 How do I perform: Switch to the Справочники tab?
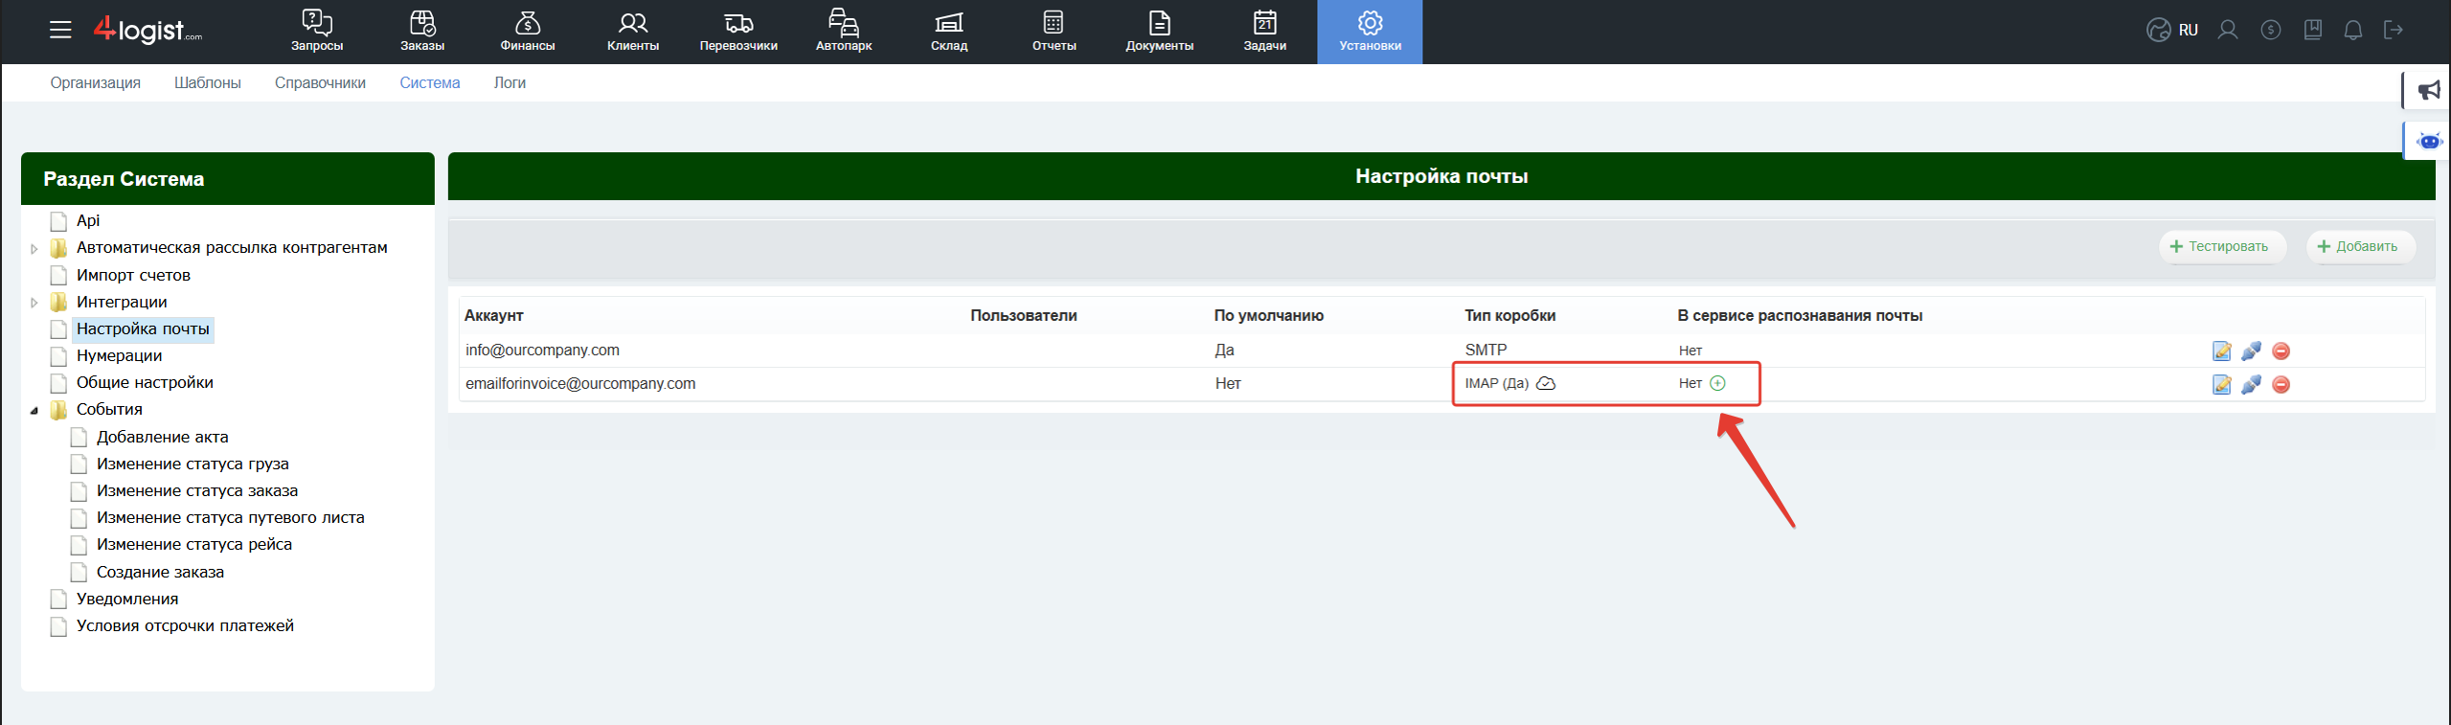coord(320,83)
